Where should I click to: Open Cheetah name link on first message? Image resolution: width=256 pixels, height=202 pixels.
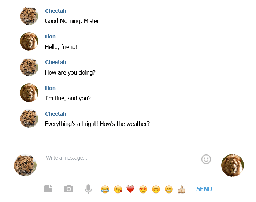[56, 11]
